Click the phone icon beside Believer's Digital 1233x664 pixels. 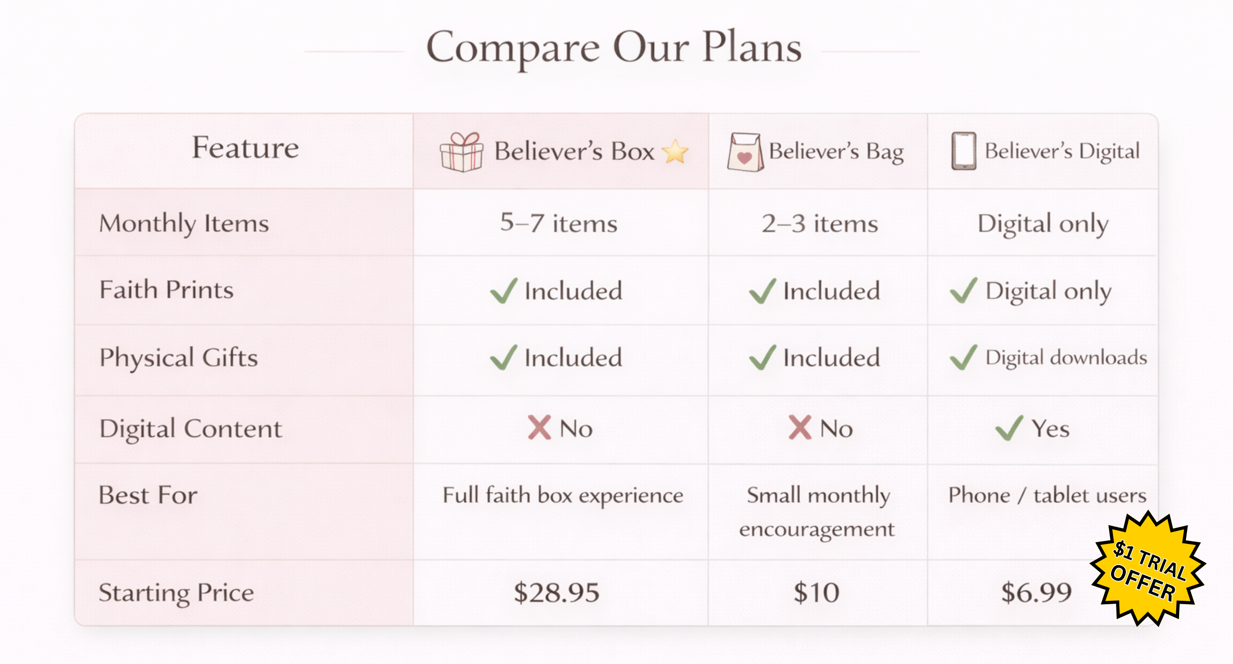click(963, 151)
